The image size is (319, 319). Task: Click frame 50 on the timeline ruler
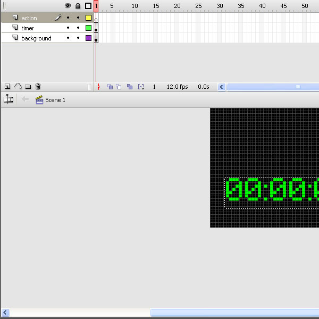pos(305,6)
